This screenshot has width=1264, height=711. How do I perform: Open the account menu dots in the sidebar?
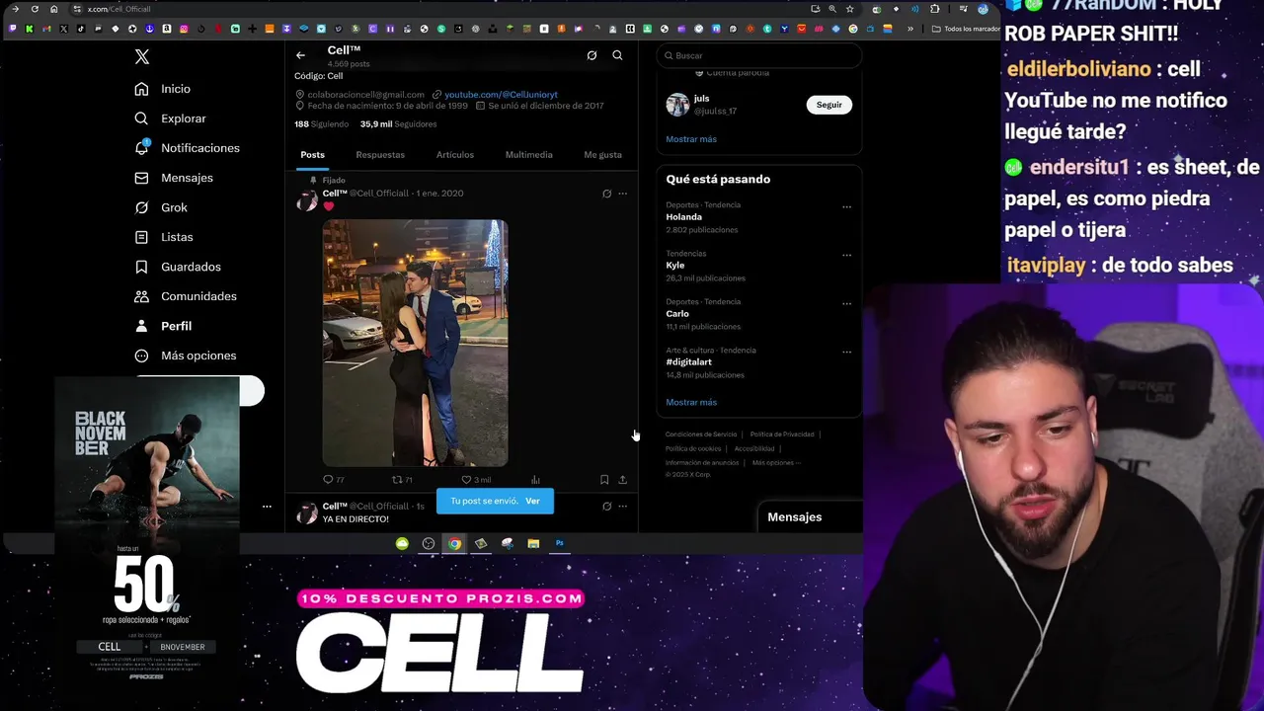point(267,507)
